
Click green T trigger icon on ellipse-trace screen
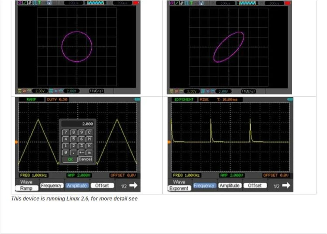(191, 3)
